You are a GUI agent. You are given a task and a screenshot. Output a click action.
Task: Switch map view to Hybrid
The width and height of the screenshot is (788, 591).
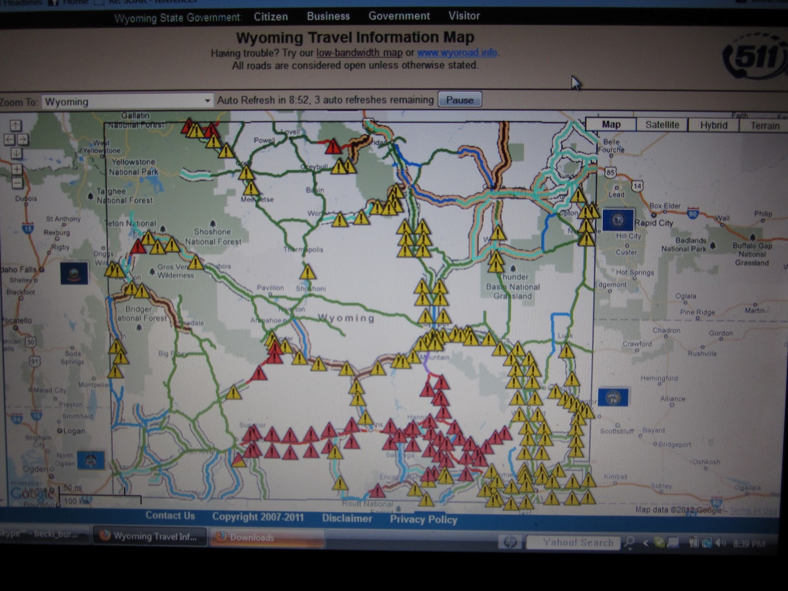coord(714,125)
